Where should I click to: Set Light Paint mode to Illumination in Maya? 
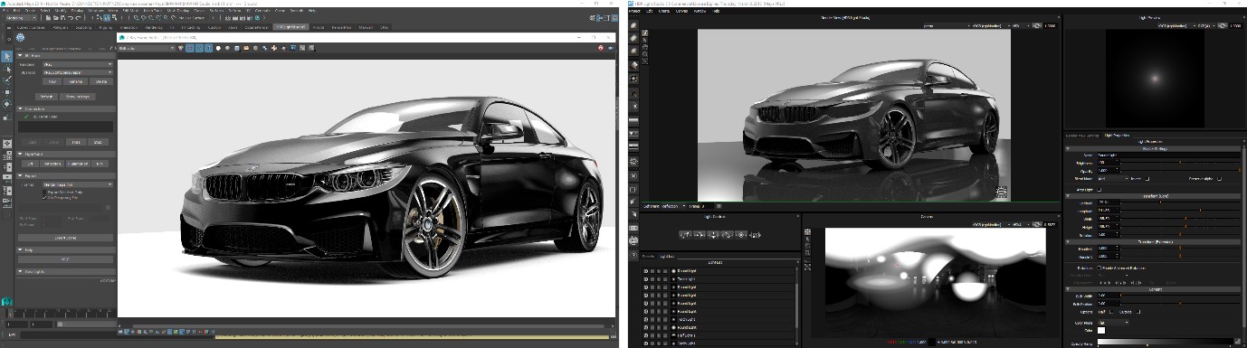coord(79,164)
